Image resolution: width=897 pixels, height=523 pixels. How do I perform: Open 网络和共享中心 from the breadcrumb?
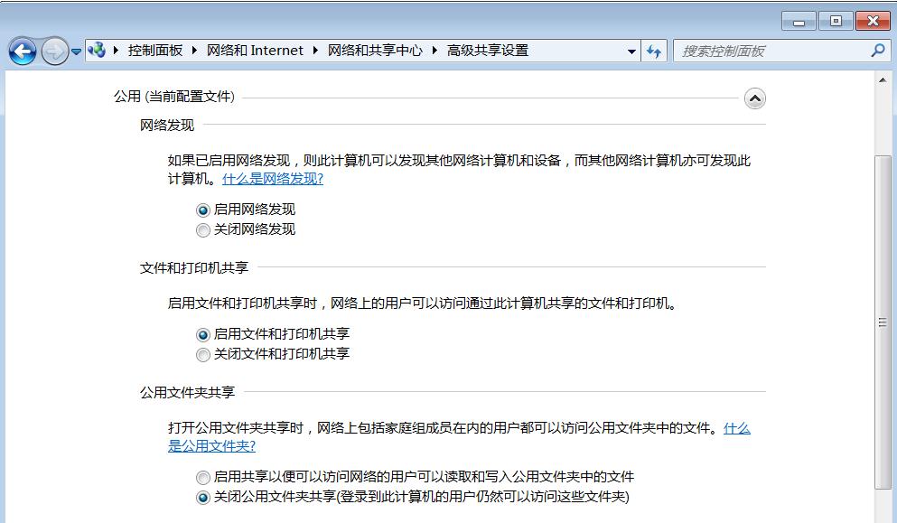[x=379, y=51]
